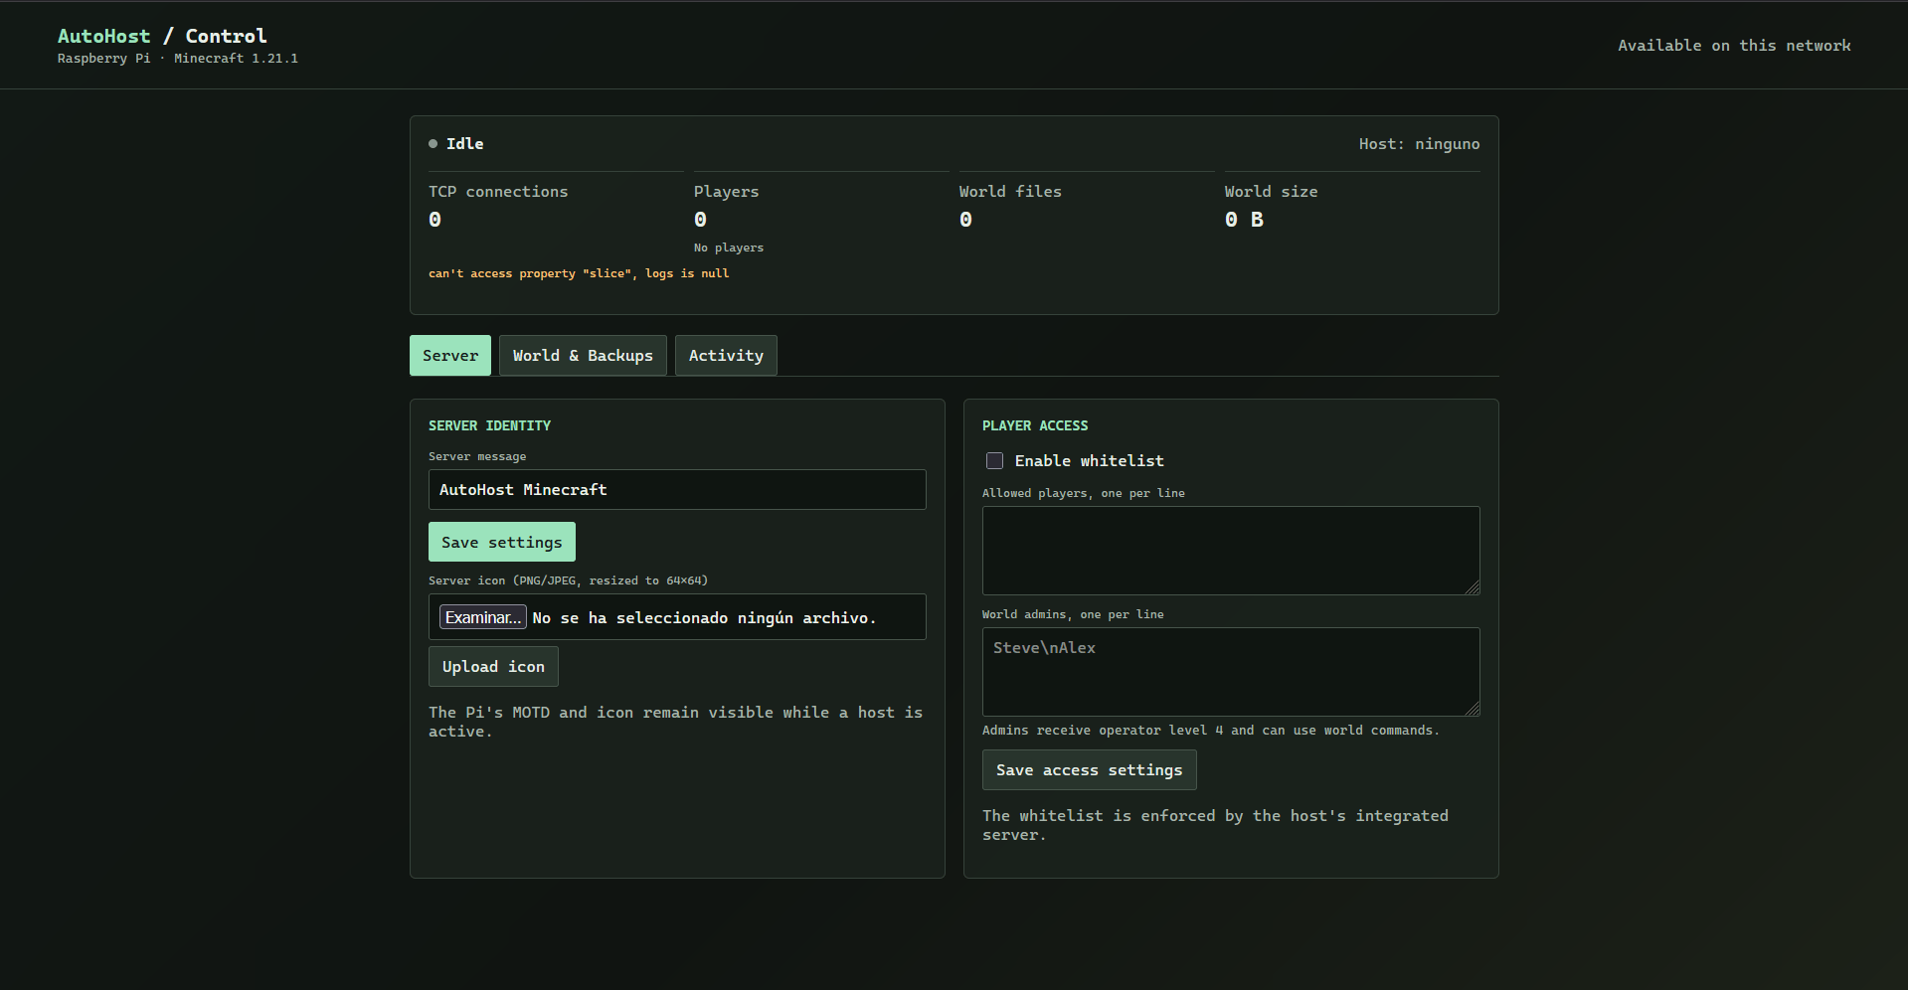
Task: Edit the Server message input field
Action: 677,489
